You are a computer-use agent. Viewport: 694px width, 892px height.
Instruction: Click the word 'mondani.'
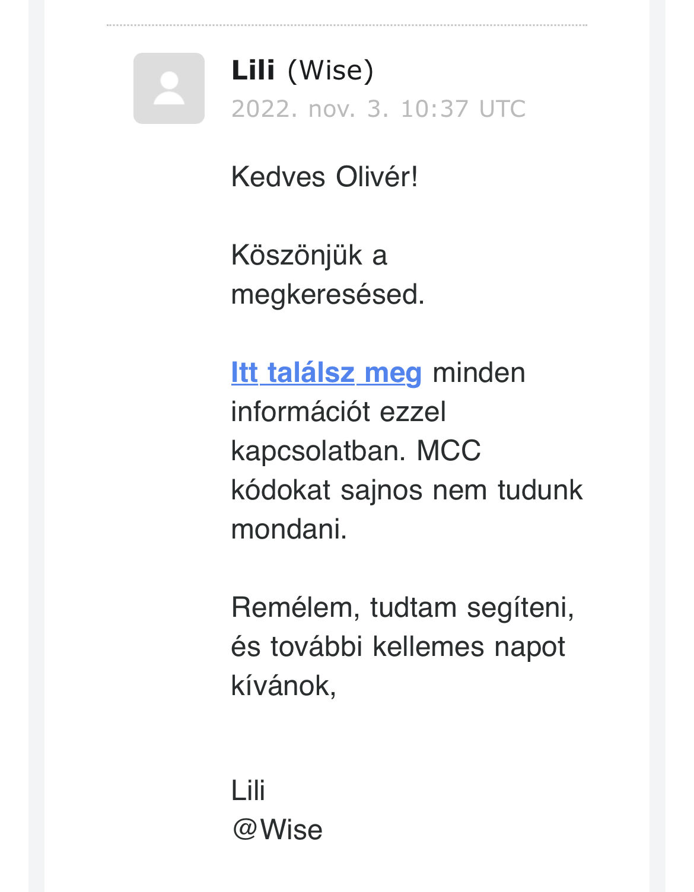click(x=289, y=529)
